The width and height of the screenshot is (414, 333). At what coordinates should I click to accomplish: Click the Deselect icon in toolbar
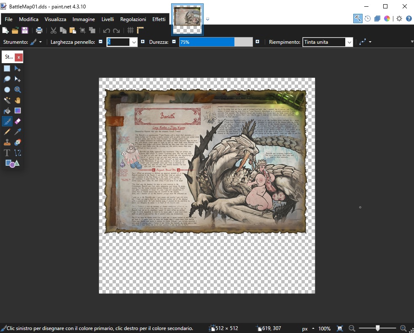coord(92,31)
